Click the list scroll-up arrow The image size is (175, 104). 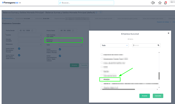click(159, 53)
